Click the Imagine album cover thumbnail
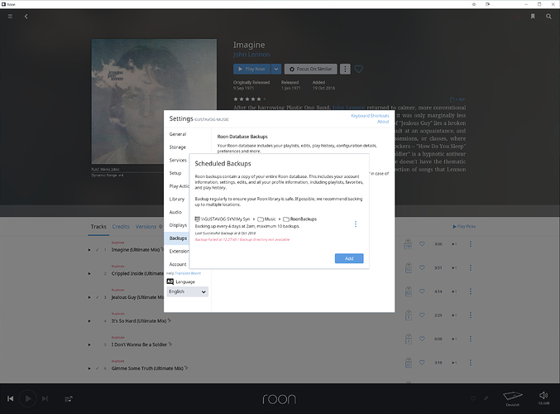 click(x=154, y=102)
